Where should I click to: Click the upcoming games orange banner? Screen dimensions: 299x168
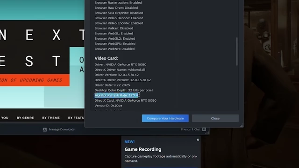click(x=35, y=80)
